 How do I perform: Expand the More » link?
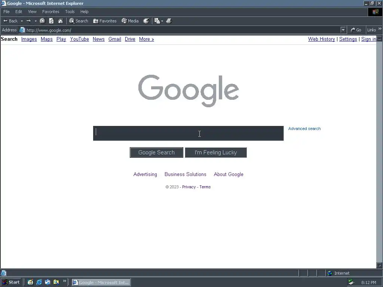click(147, 39)
